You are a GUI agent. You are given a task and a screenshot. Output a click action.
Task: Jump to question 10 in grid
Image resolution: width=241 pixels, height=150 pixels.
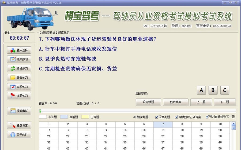pos(220,124)
